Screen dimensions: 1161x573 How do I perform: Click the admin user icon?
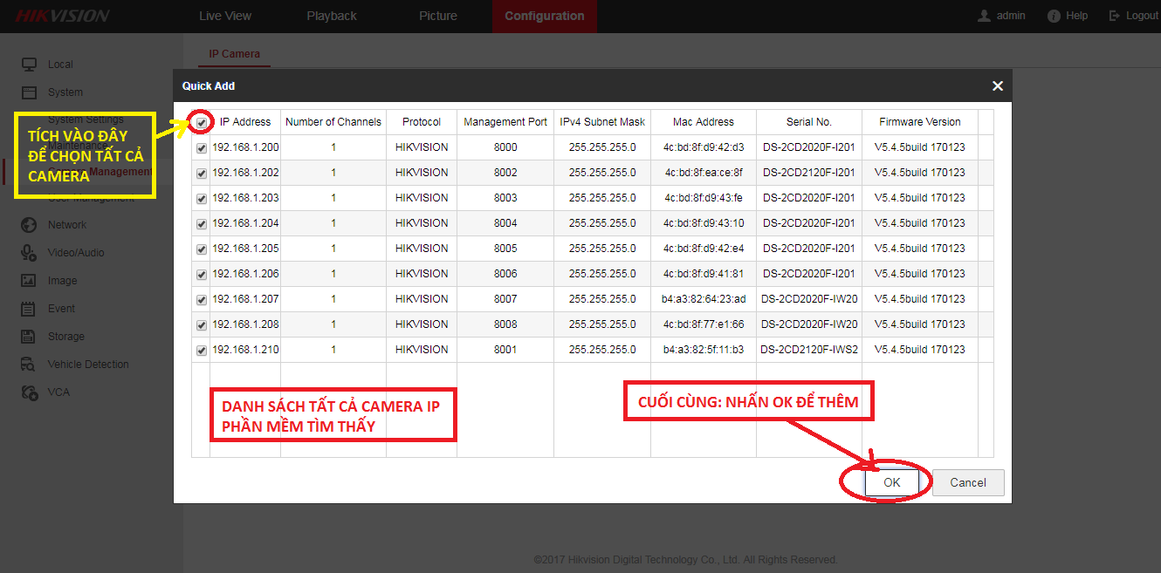pyautogui.click(x=985, y=16)
